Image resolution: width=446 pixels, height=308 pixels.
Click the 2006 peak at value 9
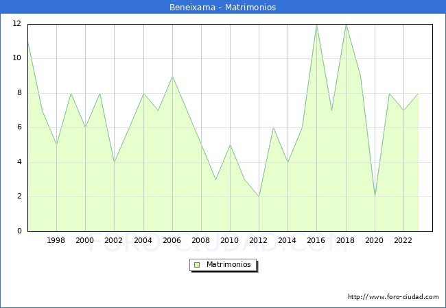[172, 76]
